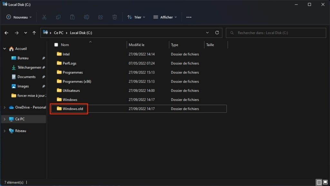Screen dimensions: 330x186
Task: Click Local Disk (C:) breadcrumb segment
Action: coord(81,33)
